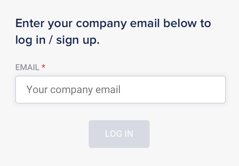
Task: Click the 'Enter your company email' heading
Action: 113,24
